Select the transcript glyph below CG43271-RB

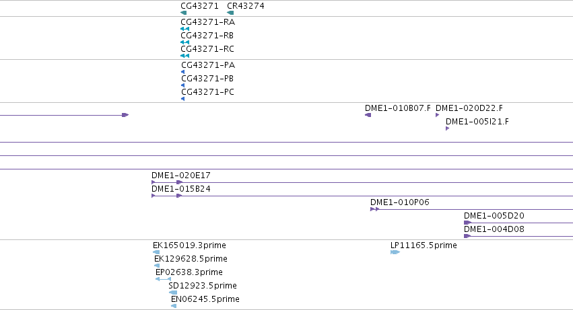(x=184, y=42)
